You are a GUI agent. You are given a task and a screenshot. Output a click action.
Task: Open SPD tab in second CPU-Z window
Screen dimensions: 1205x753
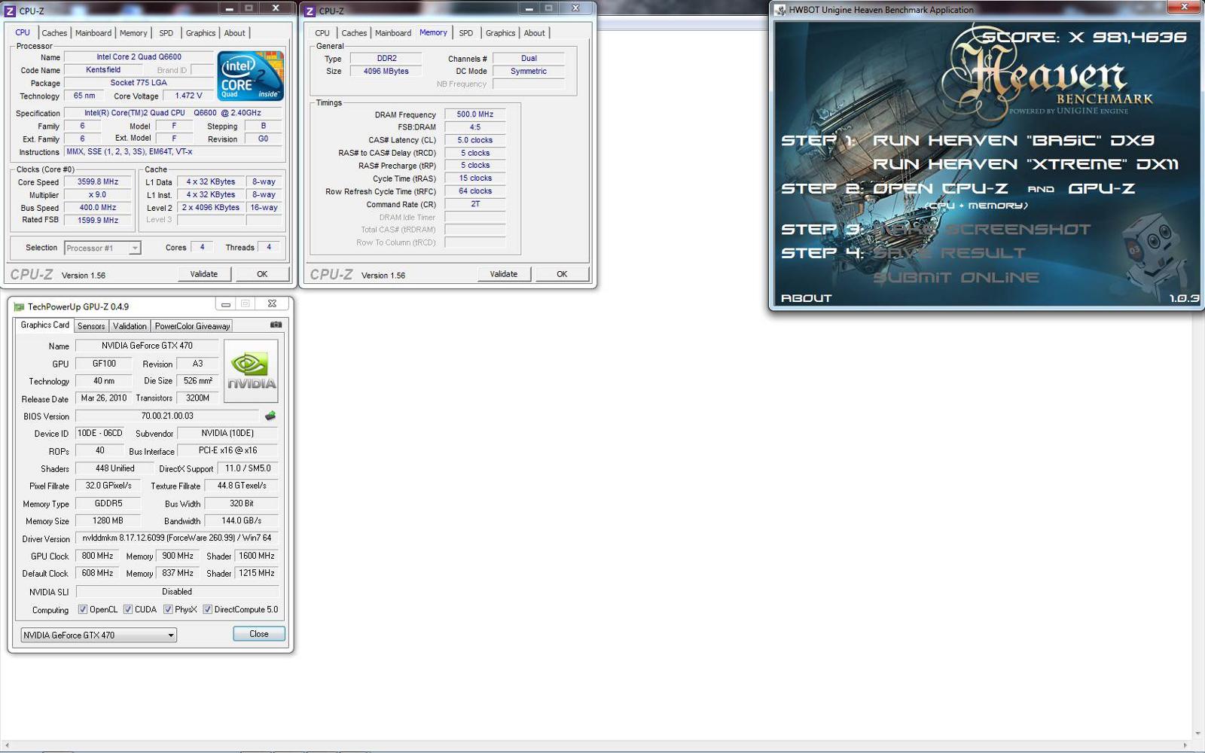[x=466, y=33]
